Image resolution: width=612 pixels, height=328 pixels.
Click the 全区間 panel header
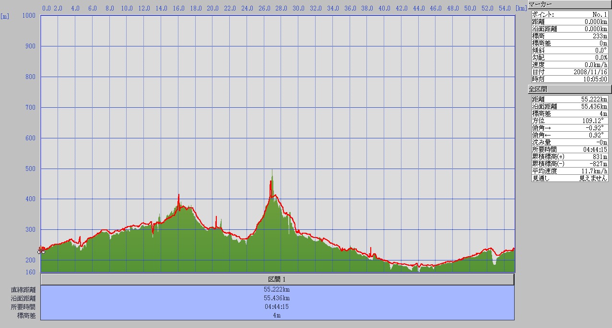pyautogui.click(x=569, y=89)
